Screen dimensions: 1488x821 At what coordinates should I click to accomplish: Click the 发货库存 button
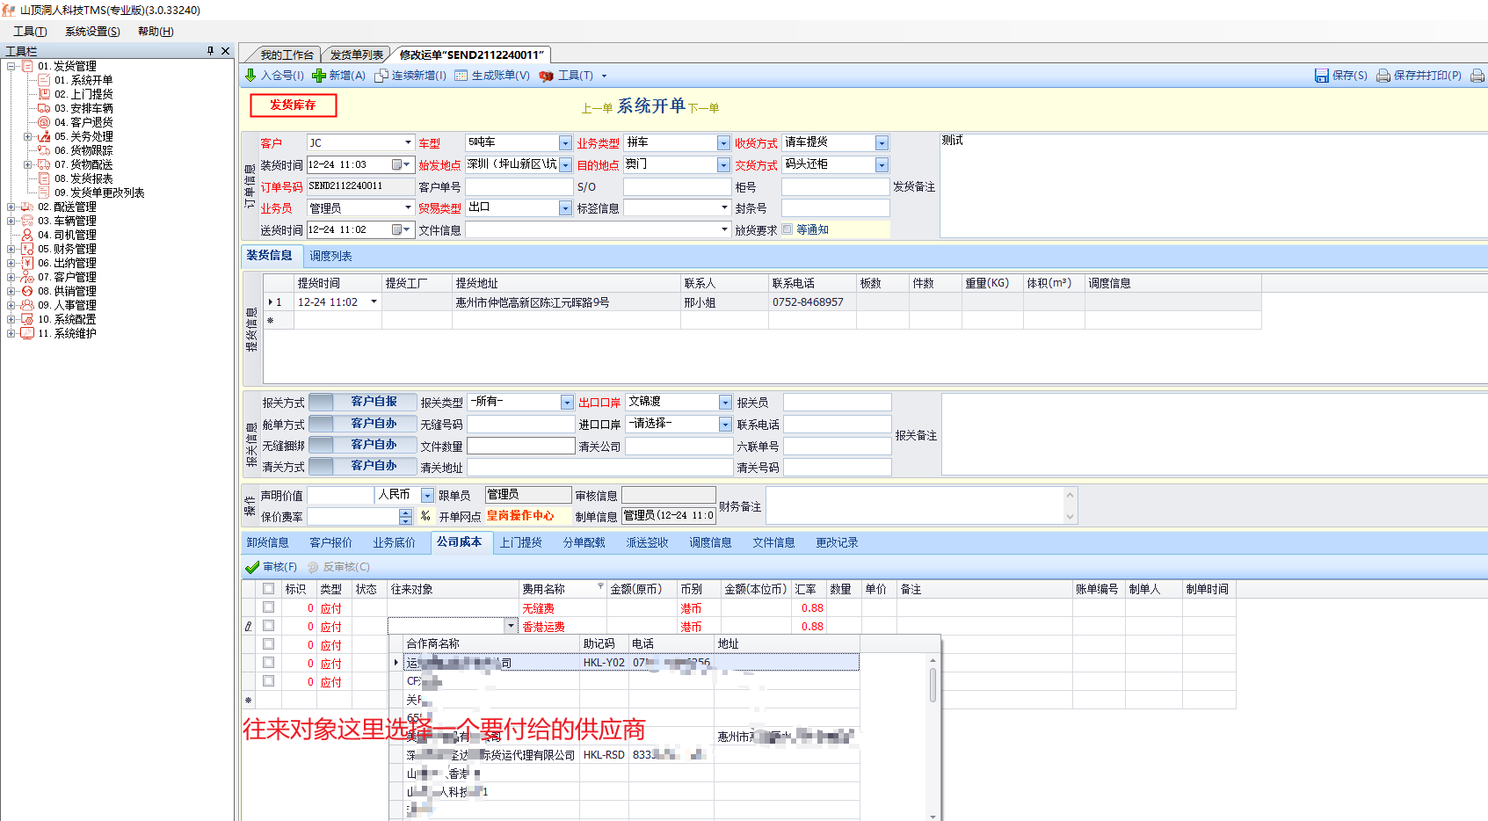(x=293, y=105)
